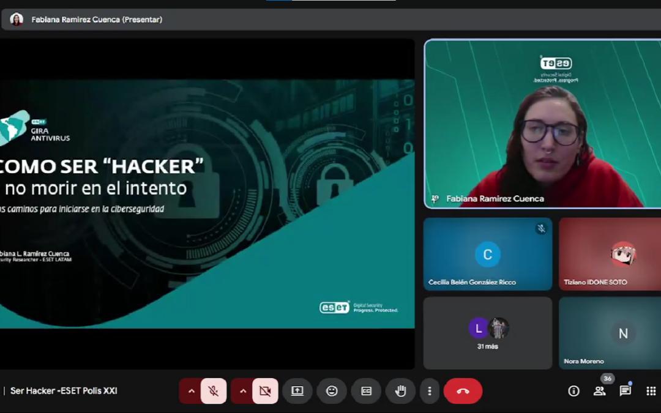Open the three-dot more options menu

430,391
